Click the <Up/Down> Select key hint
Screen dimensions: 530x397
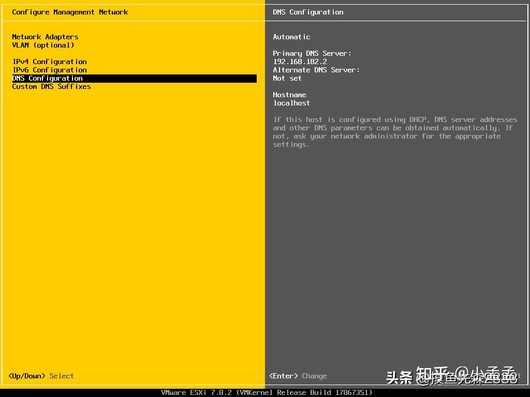[41, 376]
